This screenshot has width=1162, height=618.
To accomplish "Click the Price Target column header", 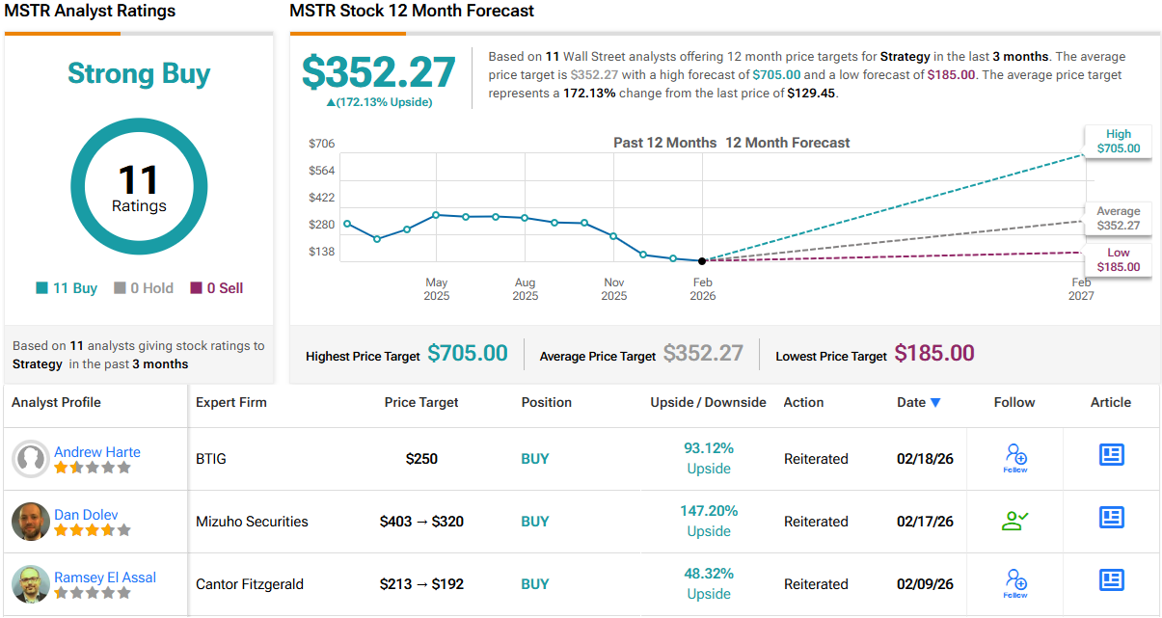I will click(421, 402).
